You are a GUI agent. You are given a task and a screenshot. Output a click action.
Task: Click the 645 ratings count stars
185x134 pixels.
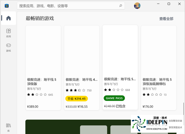click(40, 95)
